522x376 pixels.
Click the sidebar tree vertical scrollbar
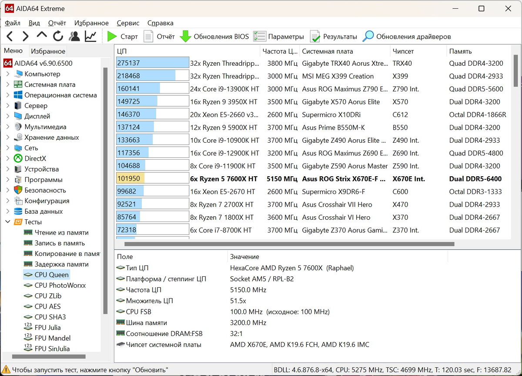tap(105, 190)
